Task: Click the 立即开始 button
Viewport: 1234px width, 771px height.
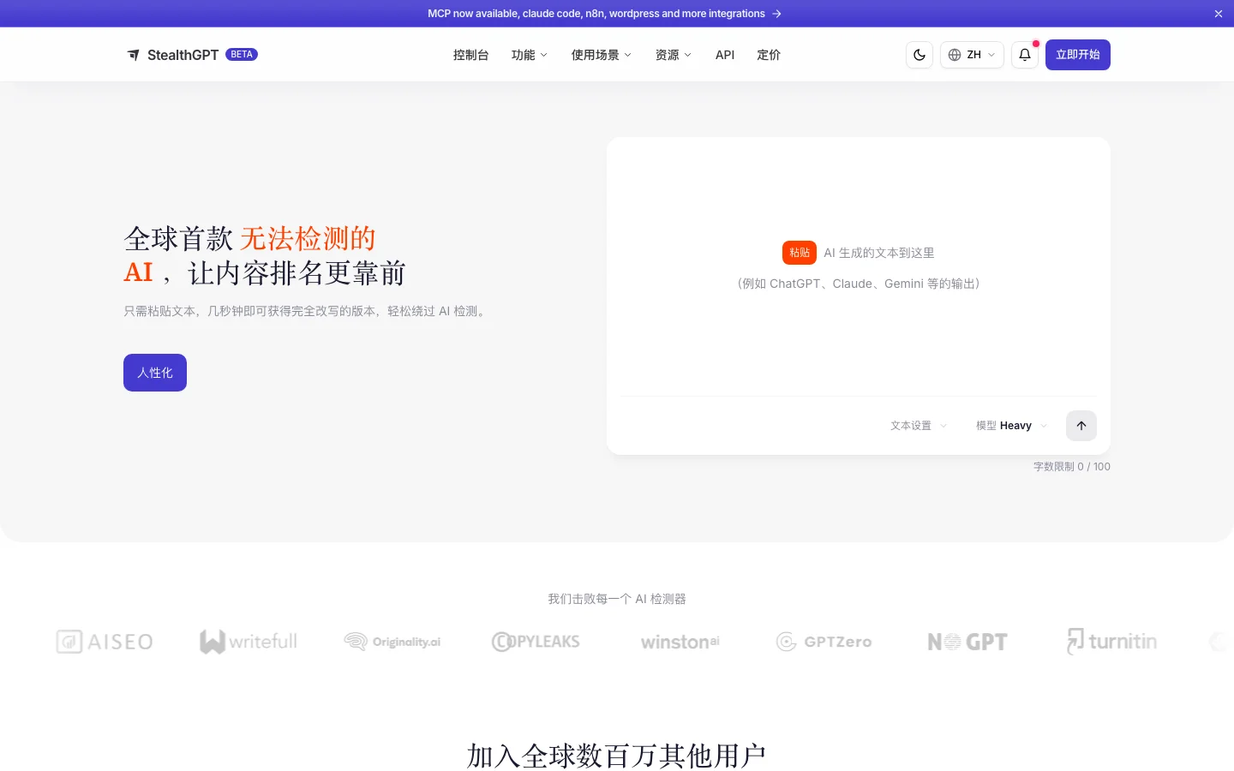Action: point(1078,55)
